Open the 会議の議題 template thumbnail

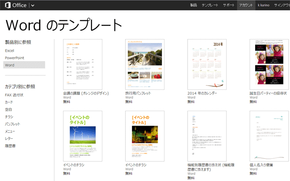82,64
